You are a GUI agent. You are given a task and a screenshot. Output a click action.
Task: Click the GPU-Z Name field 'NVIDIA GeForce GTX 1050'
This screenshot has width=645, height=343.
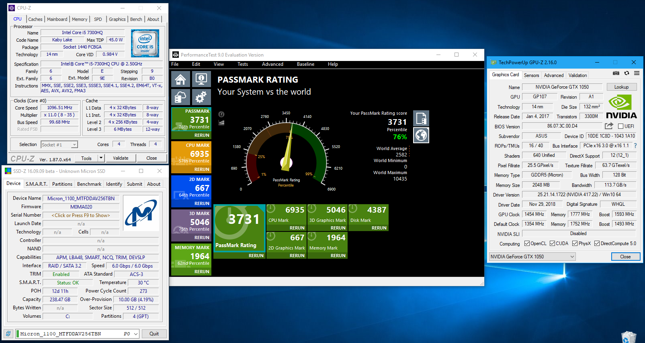pyautogui.click(x=562, y=87)
